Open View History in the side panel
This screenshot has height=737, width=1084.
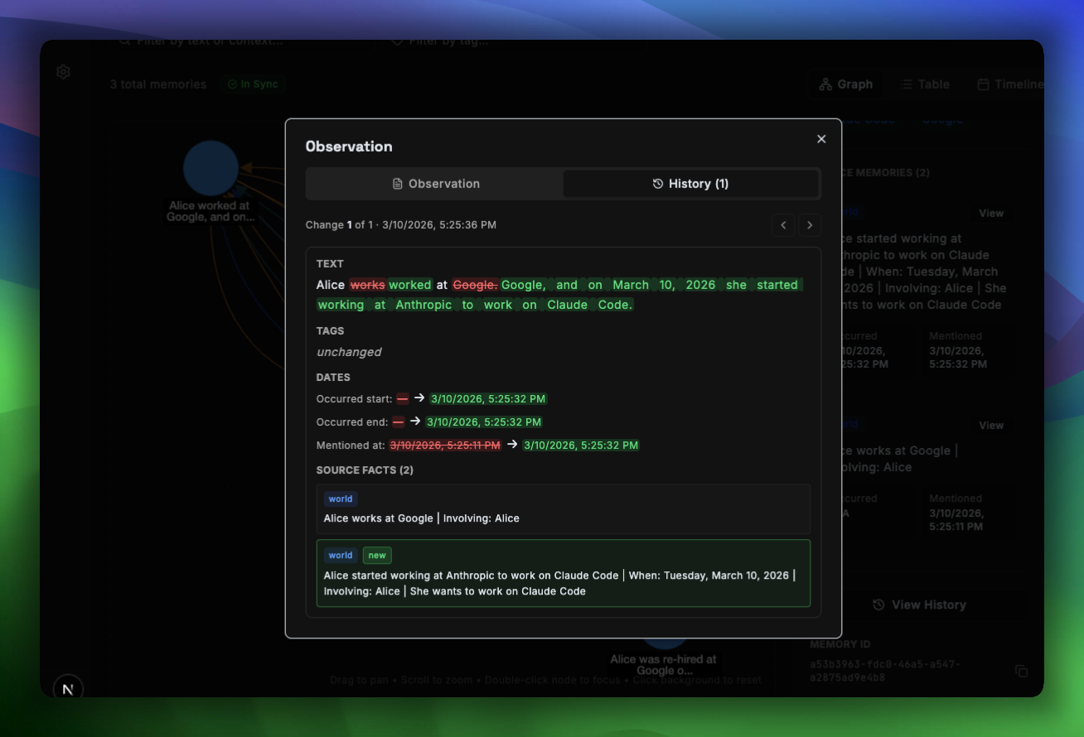click(x=919, y=605)
